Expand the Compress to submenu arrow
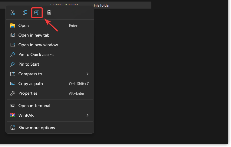The image size is (231, 147). (x=87, y=74)
